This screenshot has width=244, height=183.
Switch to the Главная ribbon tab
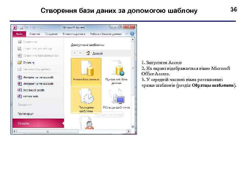tap(35, 34)
